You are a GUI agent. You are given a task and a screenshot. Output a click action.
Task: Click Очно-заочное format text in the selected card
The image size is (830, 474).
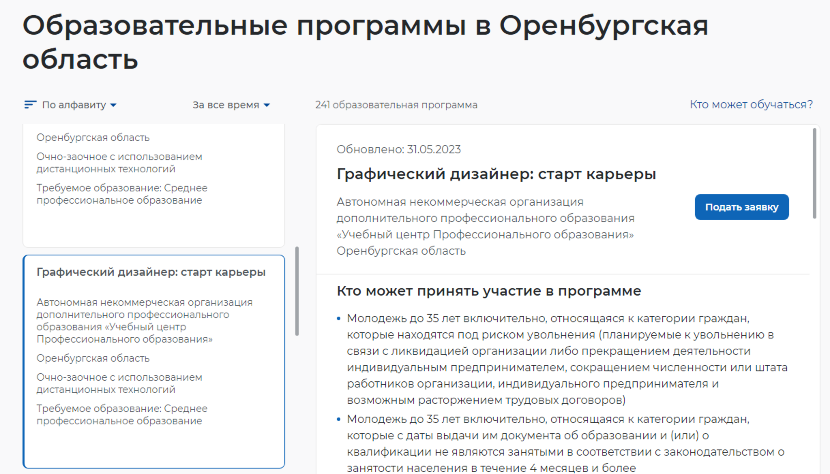pos(119,383)
